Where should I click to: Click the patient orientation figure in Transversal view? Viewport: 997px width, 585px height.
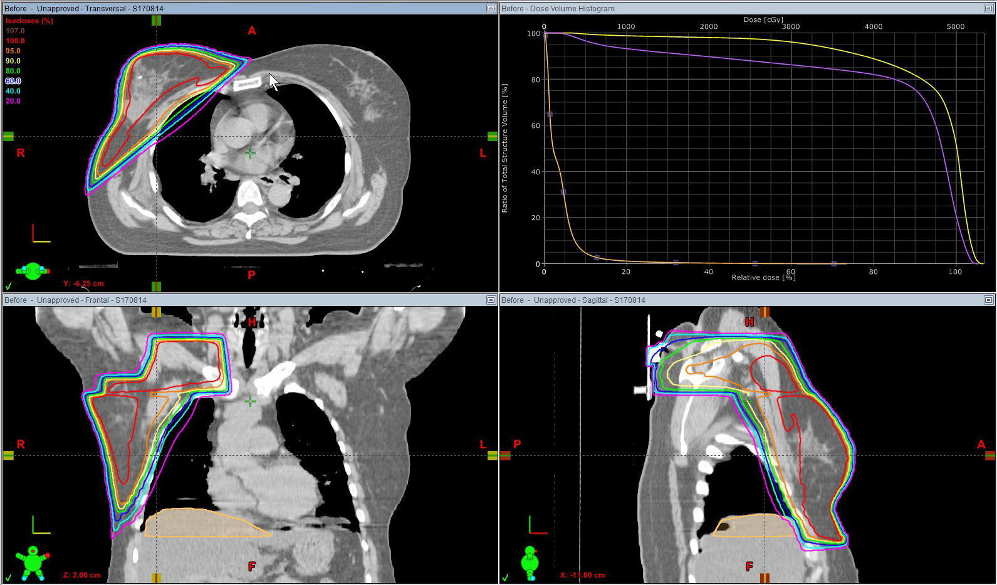tap(33, 271)
